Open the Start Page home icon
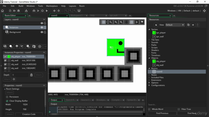The height and width of the screenshot is (117, 209). tap(2, 11)
